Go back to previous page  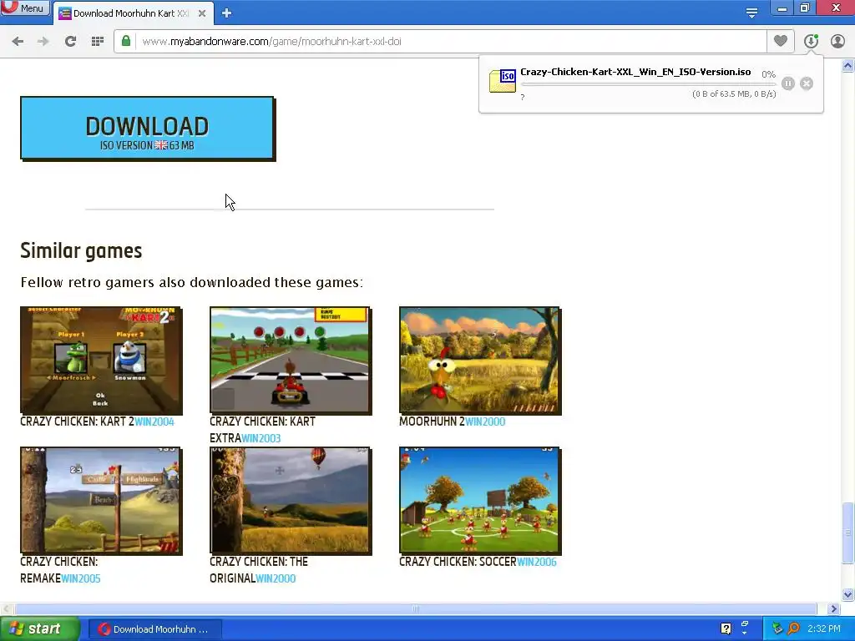[18, 42]
